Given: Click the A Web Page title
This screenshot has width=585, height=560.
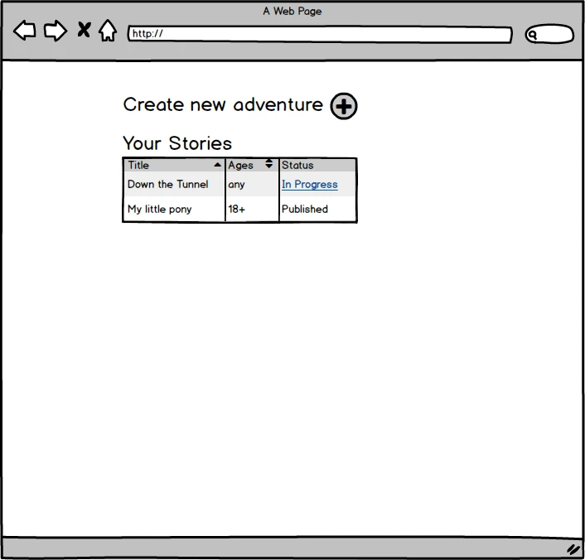Looking at the screenshot, I should point(292,12).
